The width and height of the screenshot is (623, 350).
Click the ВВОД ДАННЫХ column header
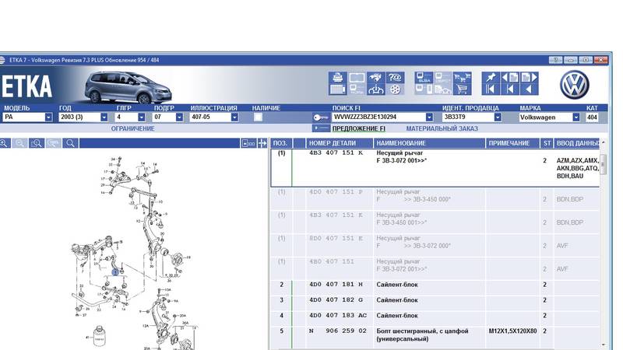pyautogui.click(x=576, y=143)
